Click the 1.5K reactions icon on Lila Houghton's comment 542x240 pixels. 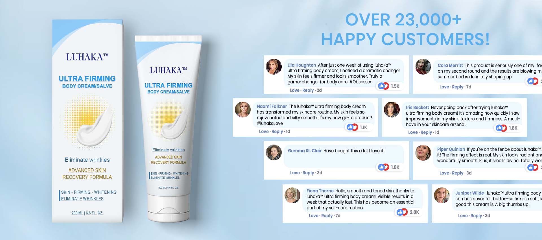[x=383, y=86]
